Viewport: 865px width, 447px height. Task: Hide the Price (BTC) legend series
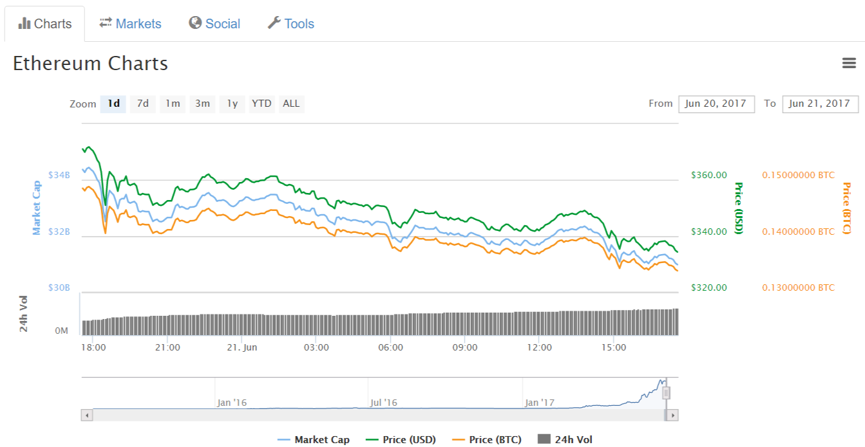pos(487,440)
